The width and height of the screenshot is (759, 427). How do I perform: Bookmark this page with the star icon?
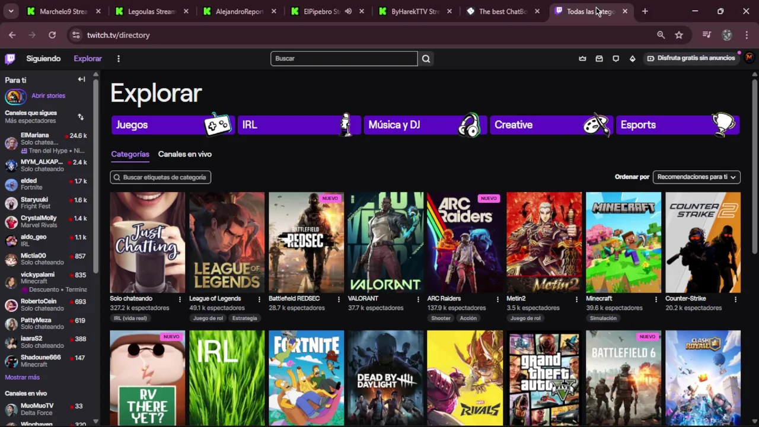679,35
